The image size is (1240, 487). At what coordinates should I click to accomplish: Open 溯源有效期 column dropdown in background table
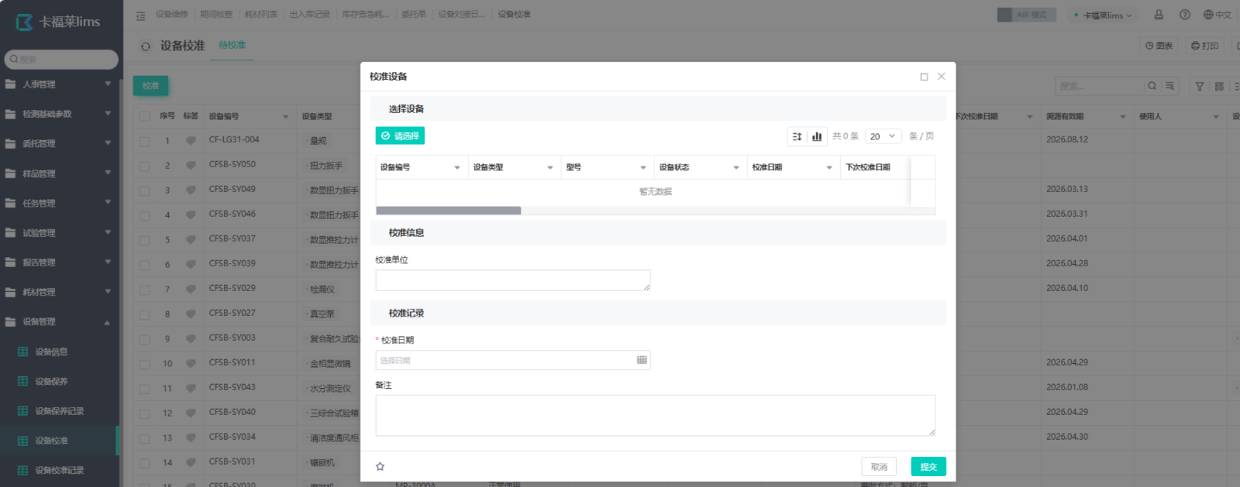point(1122,117)
